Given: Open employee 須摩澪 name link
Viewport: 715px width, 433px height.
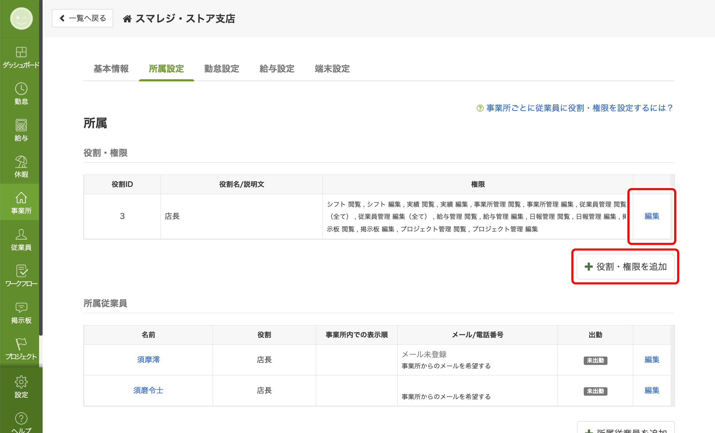Looking at the screenshot, I should click(x=148, y=360).
